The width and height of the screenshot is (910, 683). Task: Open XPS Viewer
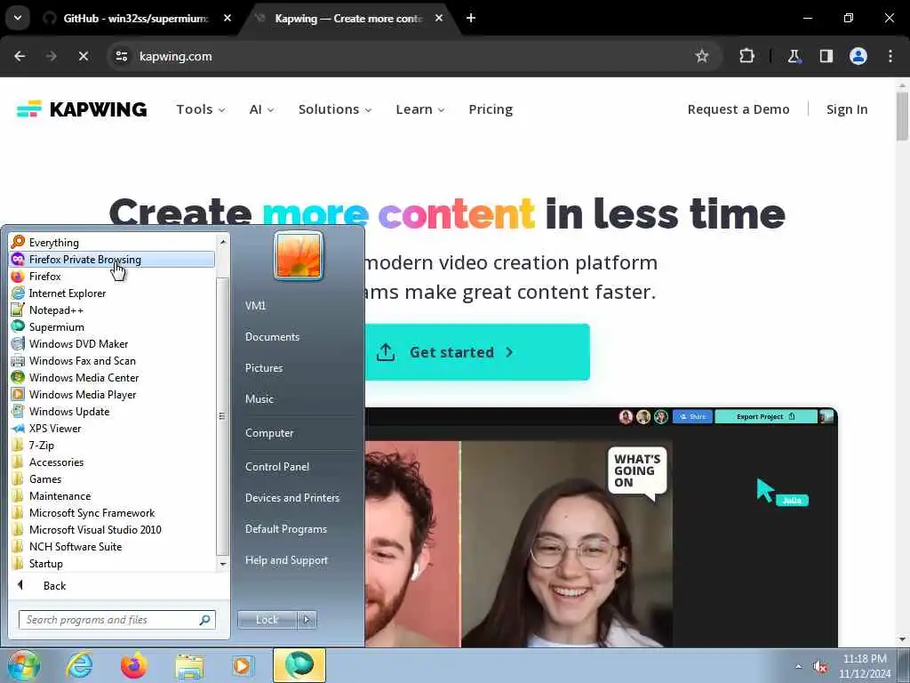click(x=55, y=428)
